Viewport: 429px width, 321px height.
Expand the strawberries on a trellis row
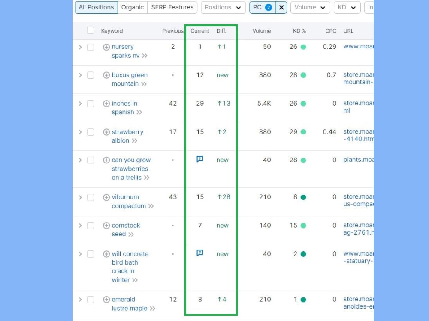tap(80, 160)
